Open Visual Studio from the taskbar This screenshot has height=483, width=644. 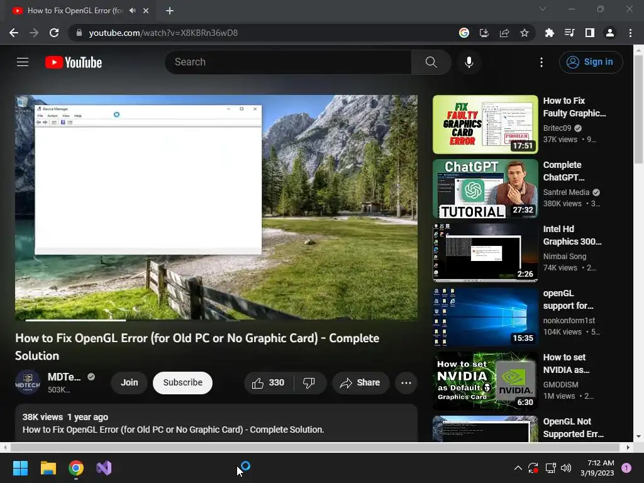pos(104,468)
